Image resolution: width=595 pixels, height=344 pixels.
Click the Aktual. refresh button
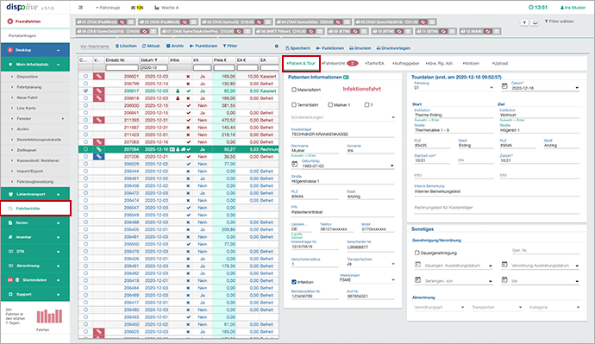152,46
